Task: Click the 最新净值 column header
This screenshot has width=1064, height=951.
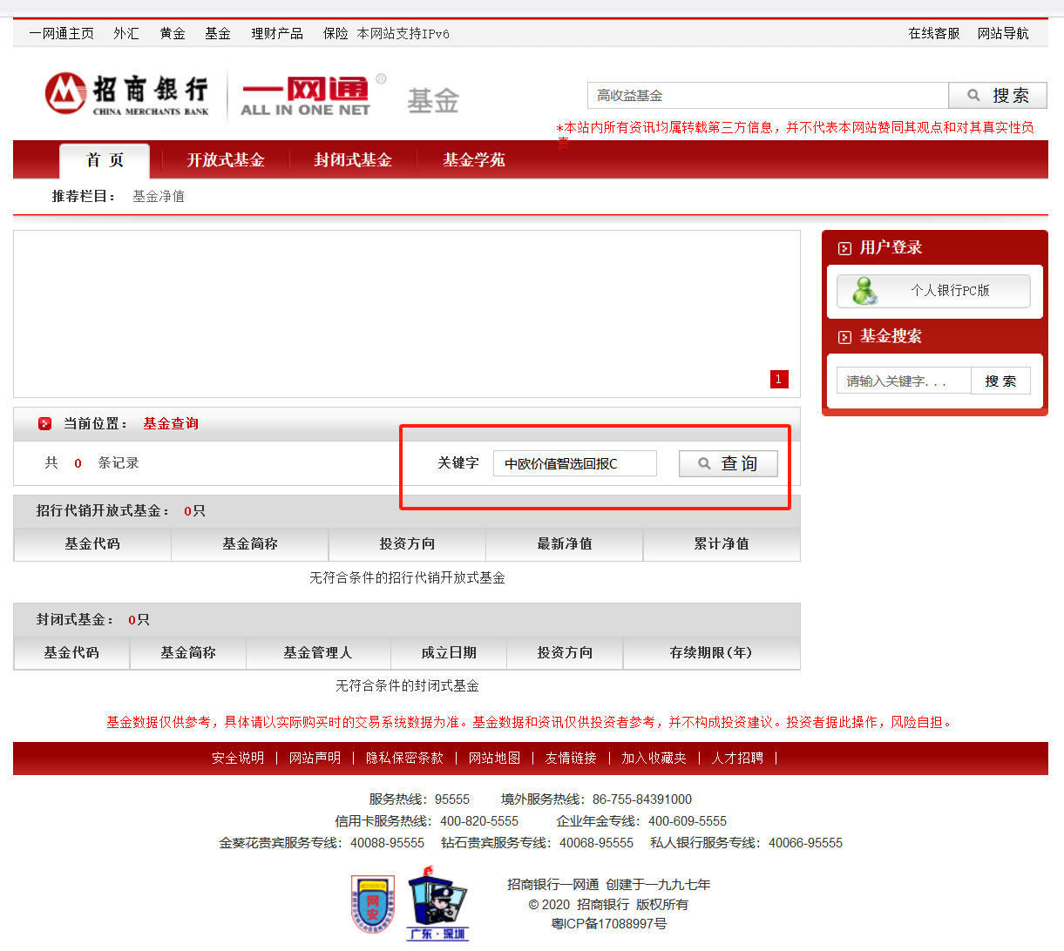Action: [x=565, y=544]
